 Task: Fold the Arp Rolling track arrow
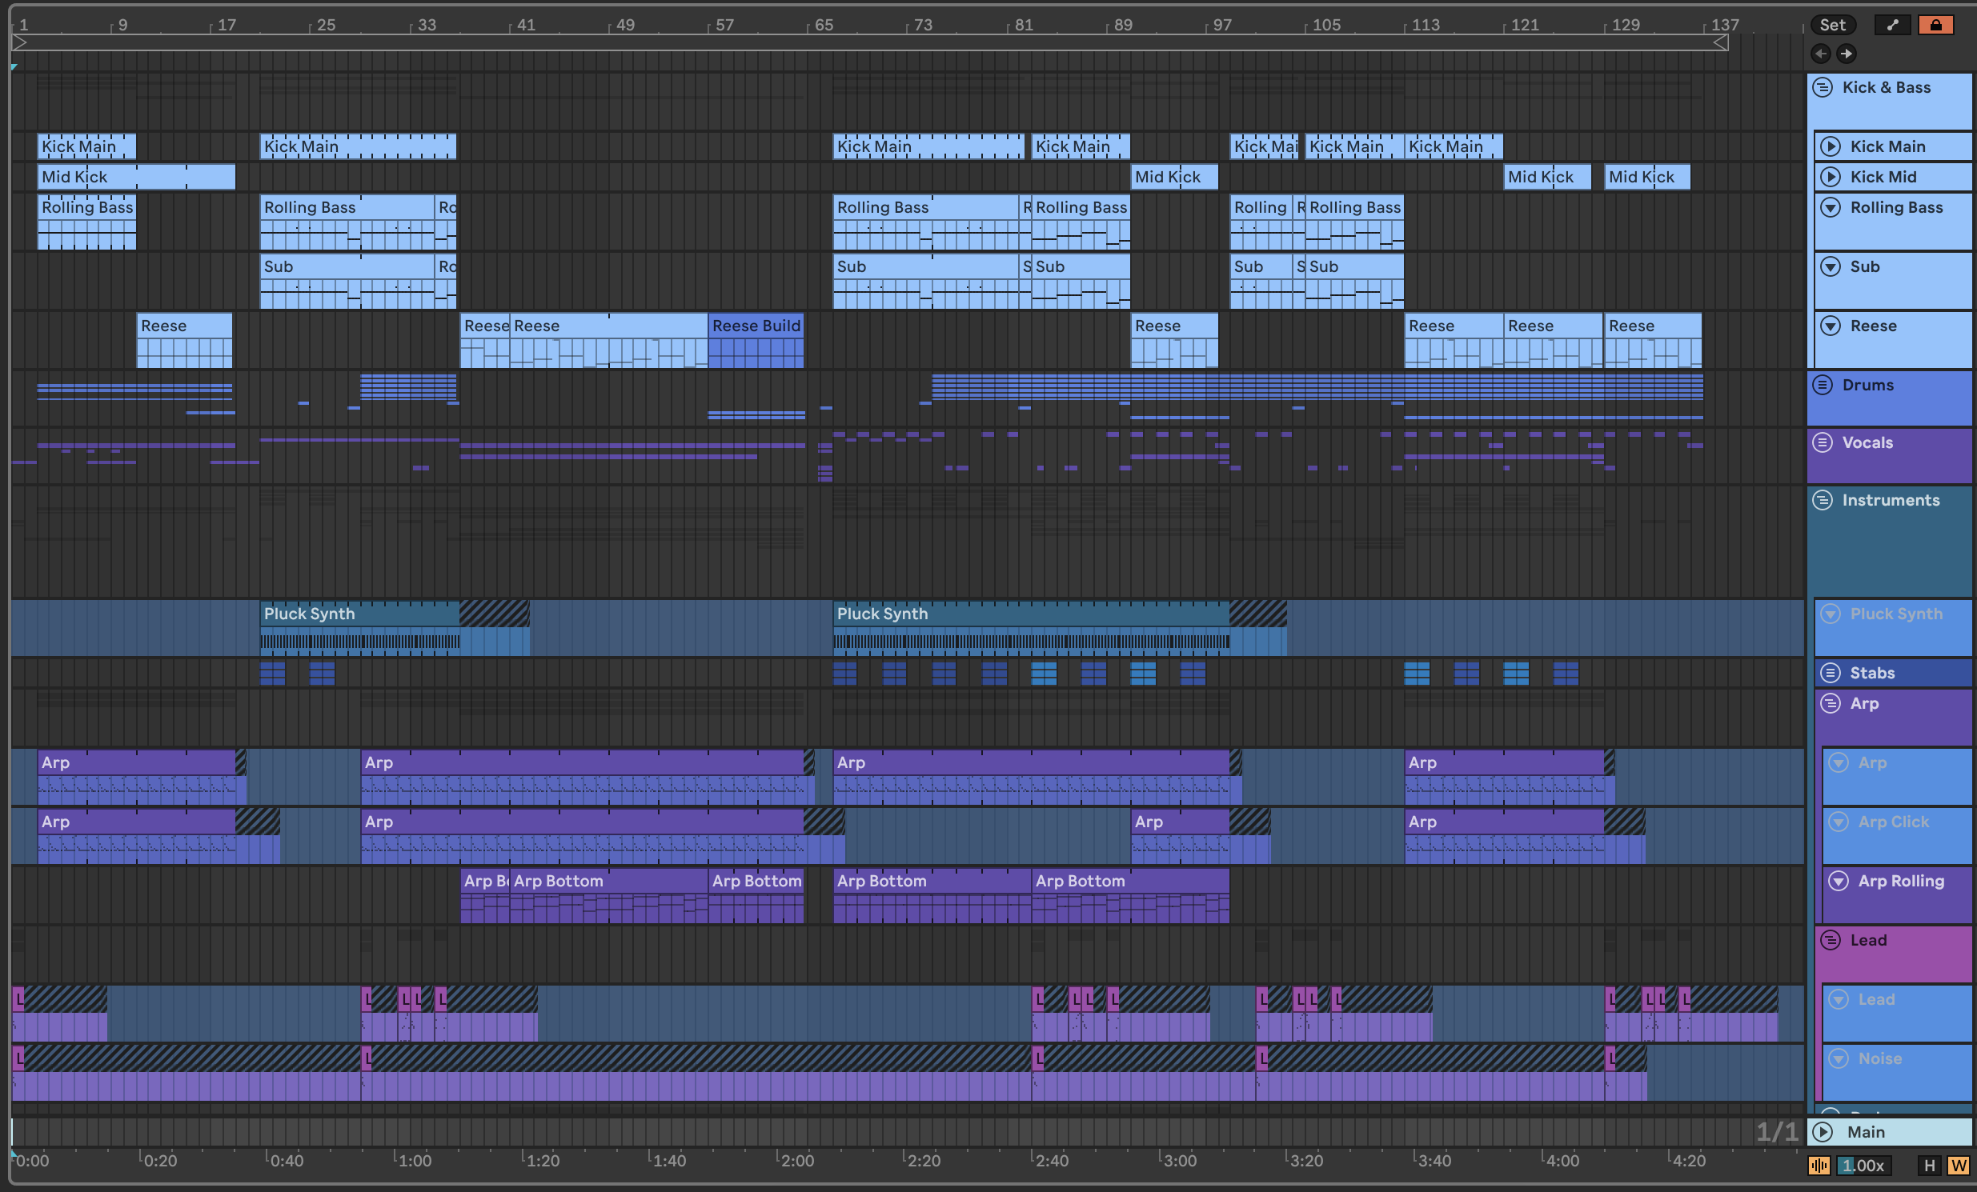[1839, 881]
